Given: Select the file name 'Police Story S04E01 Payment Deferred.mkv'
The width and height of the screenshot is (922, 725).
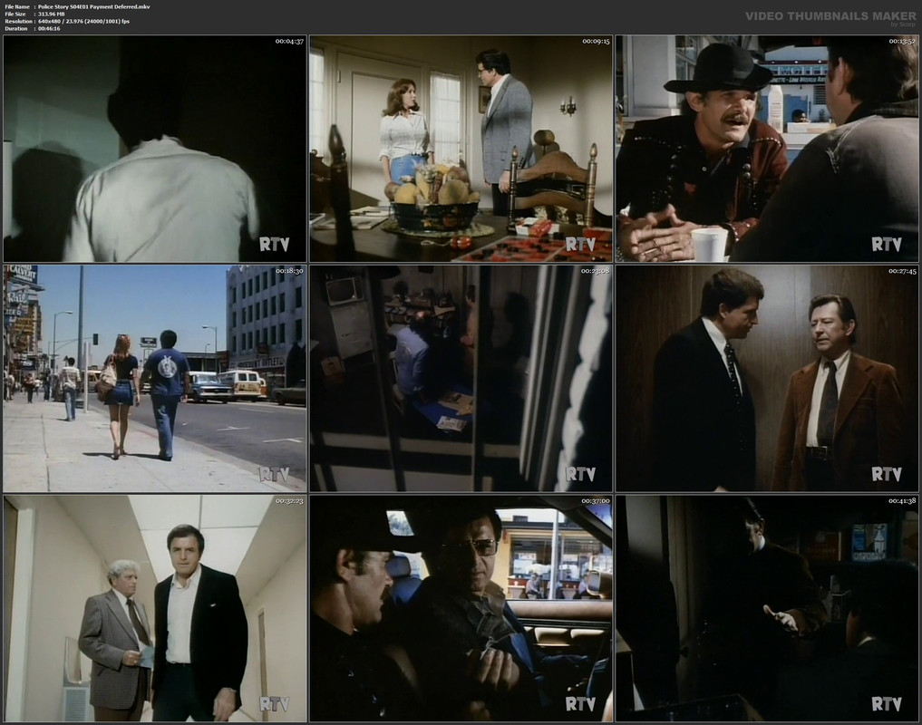Looking at the screenshot, I should point(93,6).
